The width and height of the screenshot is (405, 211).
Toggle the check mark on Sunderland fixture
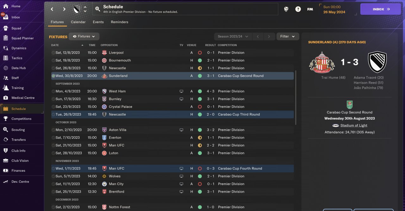pos(53,76)
